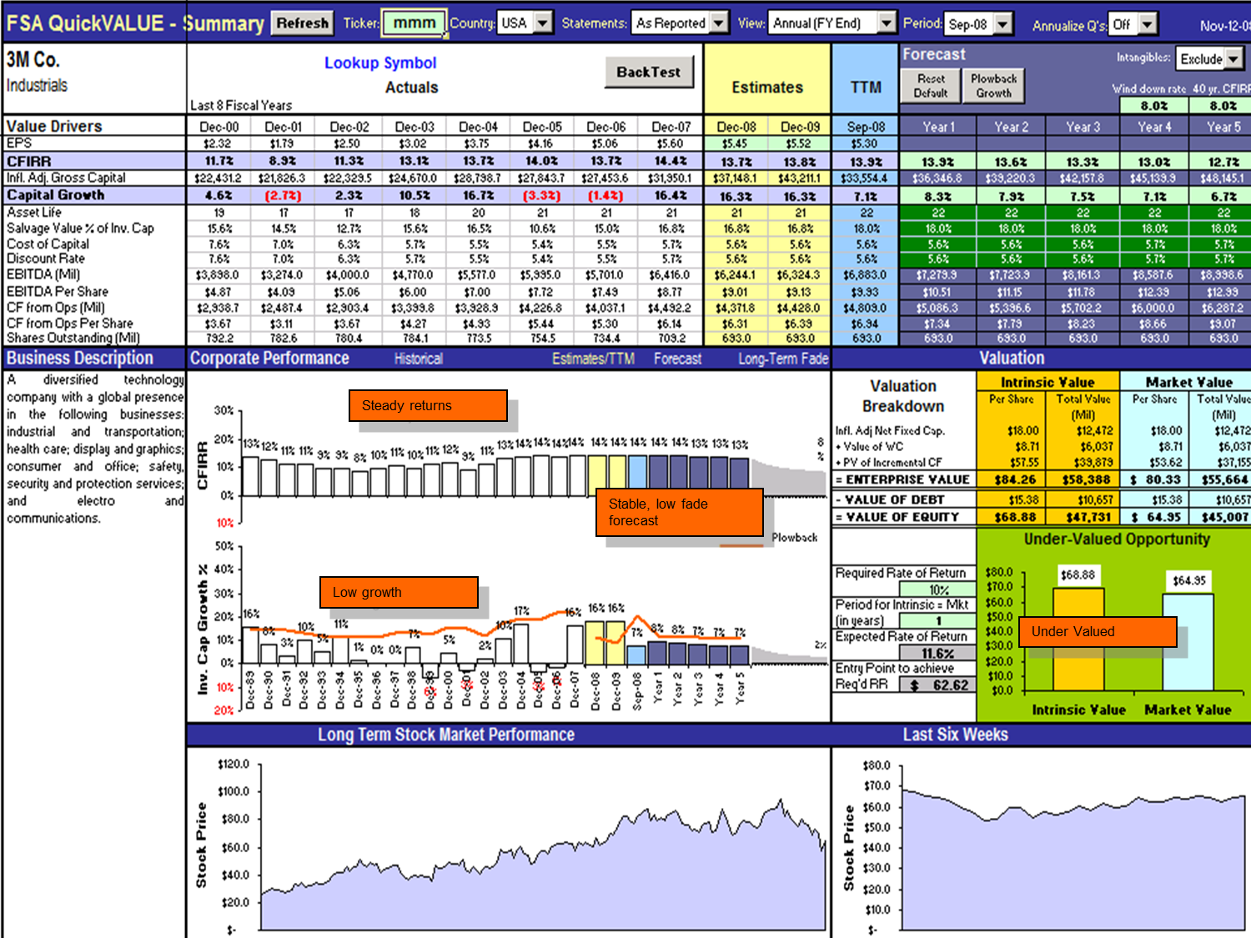Click the CFIRR row label
Viewport: 1251px width, 938px height.
coord(29,161)
